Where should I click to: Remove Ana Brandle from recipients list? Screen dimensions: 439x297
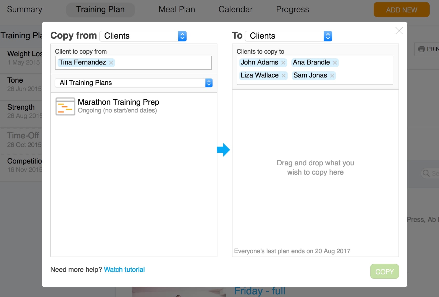[335, 63]
